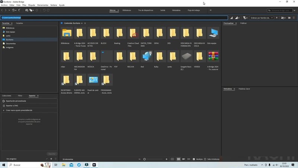
Task: Click the create new folder icon
Action: point(289,18)
